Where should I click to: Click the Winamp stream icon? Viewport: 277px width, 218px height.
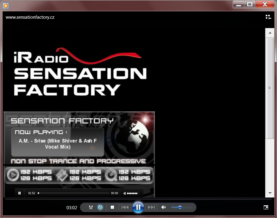coord(62,175)
